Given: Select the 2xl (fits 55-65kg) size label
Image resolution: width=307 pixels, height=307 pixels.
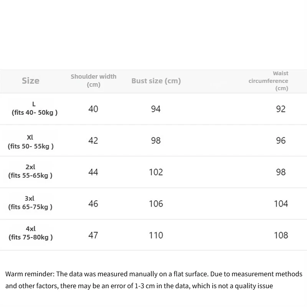Looking at the screenshot, I should click(30, 171).
